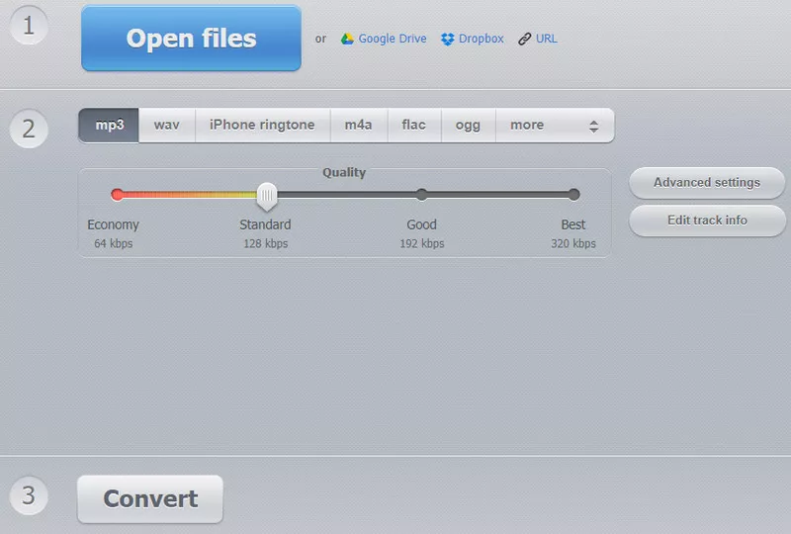
Task: Click the Economy quality label
Action: coord(113,224)
